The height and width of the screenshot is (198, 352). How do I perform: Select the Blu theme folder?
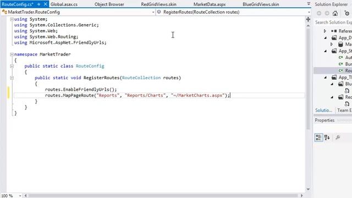coord(345,84)
